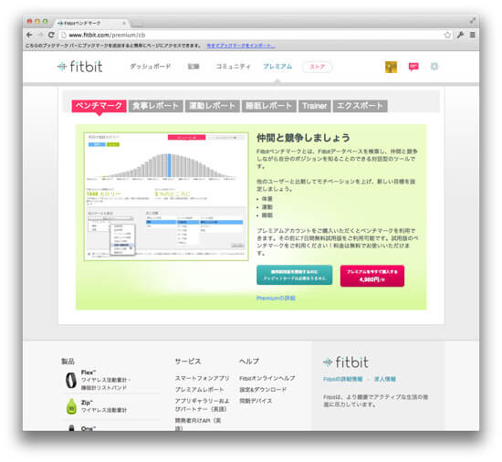The height and width of the screenshot is (462, 502).
Task: Open the プレミアム navigation item
Action: 277,67
